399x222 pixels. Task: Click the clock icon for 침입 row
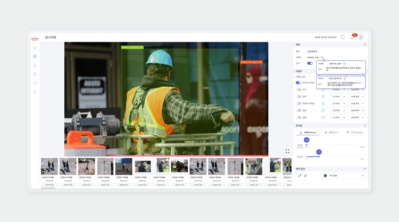323,110
